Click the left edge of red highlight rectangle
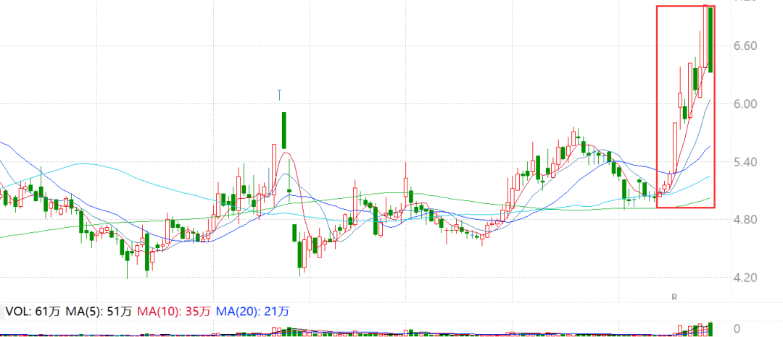 (657, 108)
